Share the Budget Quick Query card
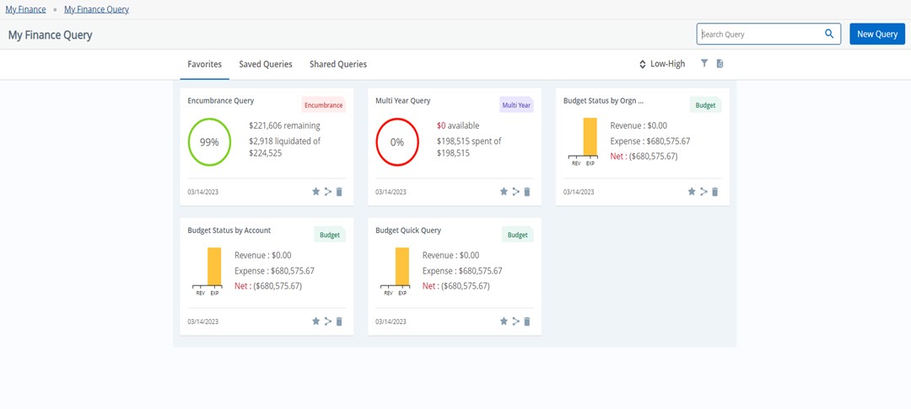The width and height of the screenshot is (911, 409). click(515, 321)
